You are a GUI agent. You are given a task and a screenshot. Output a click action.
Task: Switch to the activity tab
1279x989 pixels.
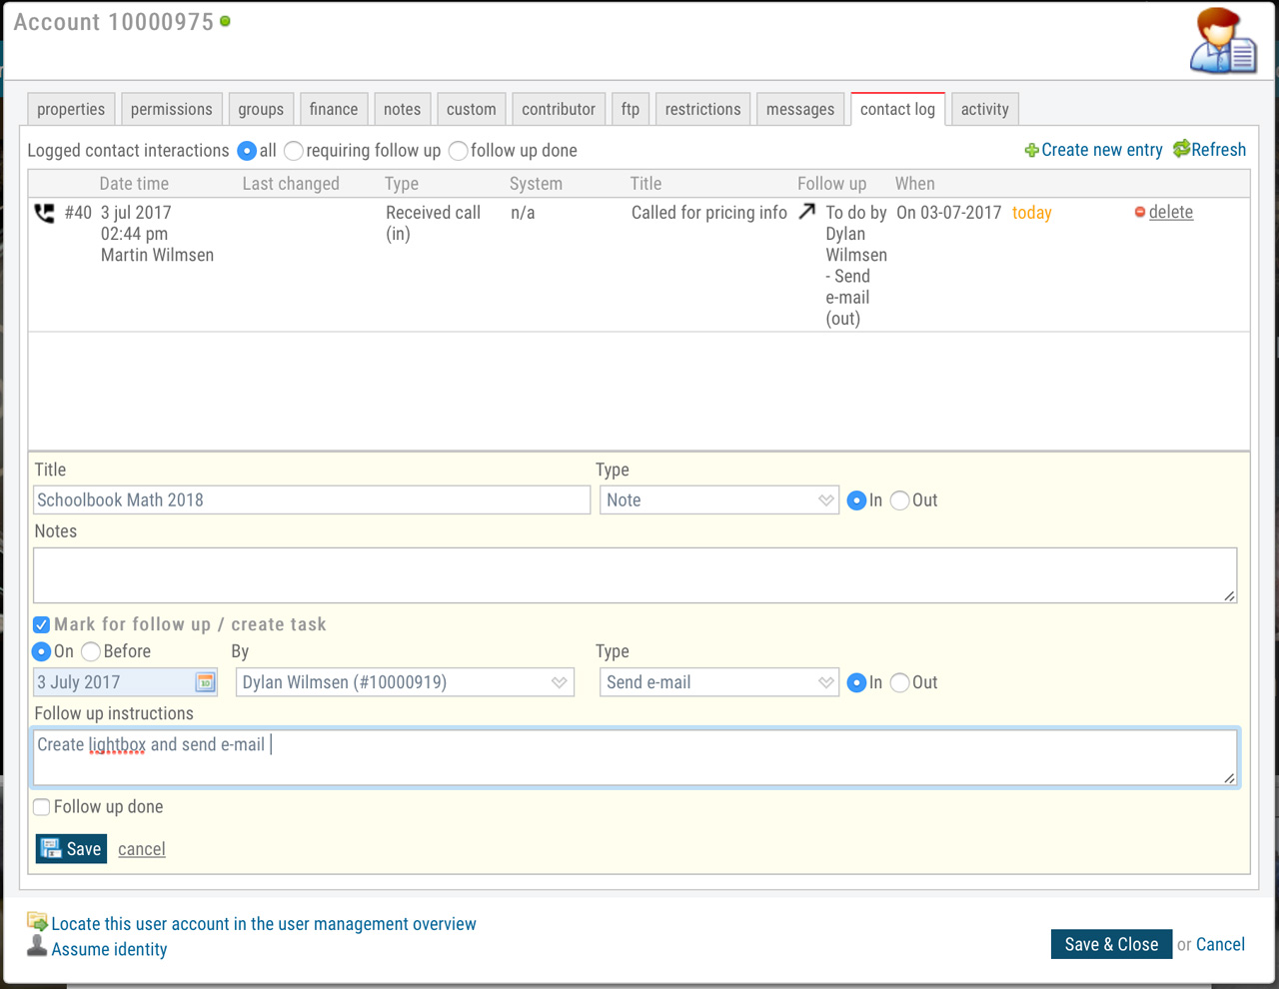click(985, 109)
